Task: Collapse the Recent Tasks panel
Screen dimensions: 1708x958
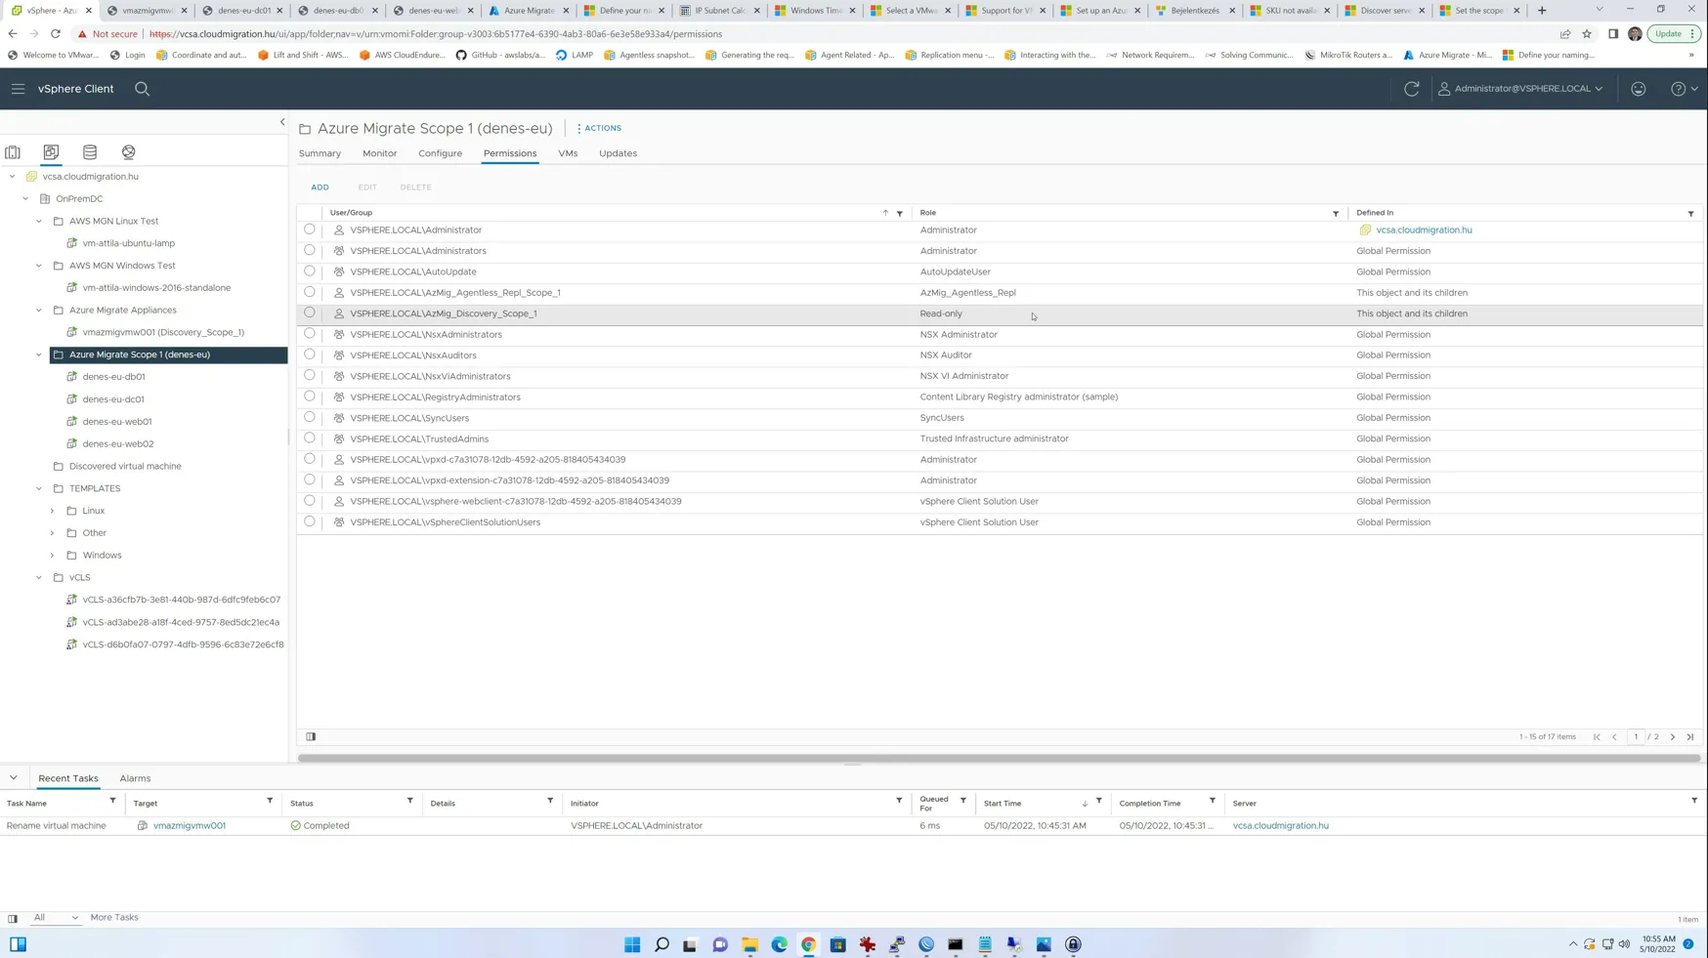Action: 14,778
